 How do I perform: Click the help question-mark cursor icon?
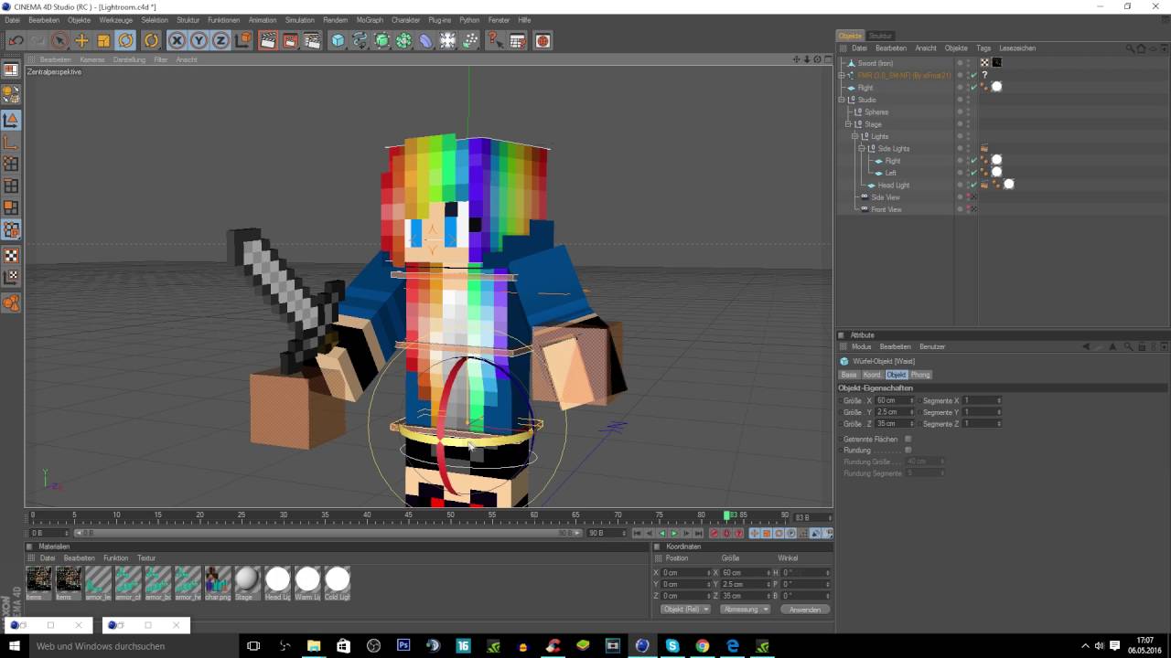495,40
